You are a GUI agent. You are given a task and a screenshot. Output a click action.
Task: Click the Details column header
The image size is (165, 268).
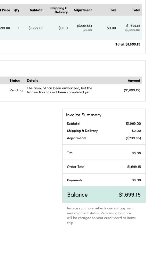point(32,81)
